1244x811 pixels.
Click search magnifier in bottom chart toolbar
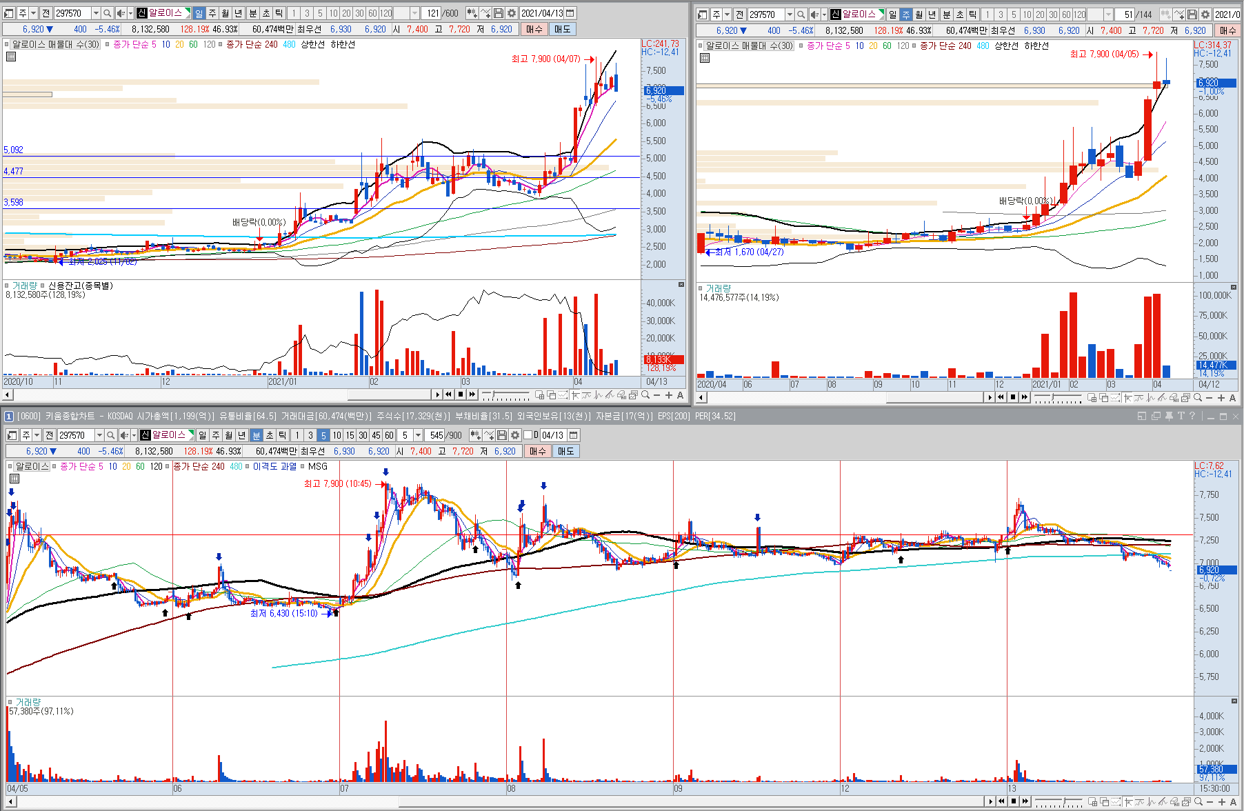tap(110, 435)
